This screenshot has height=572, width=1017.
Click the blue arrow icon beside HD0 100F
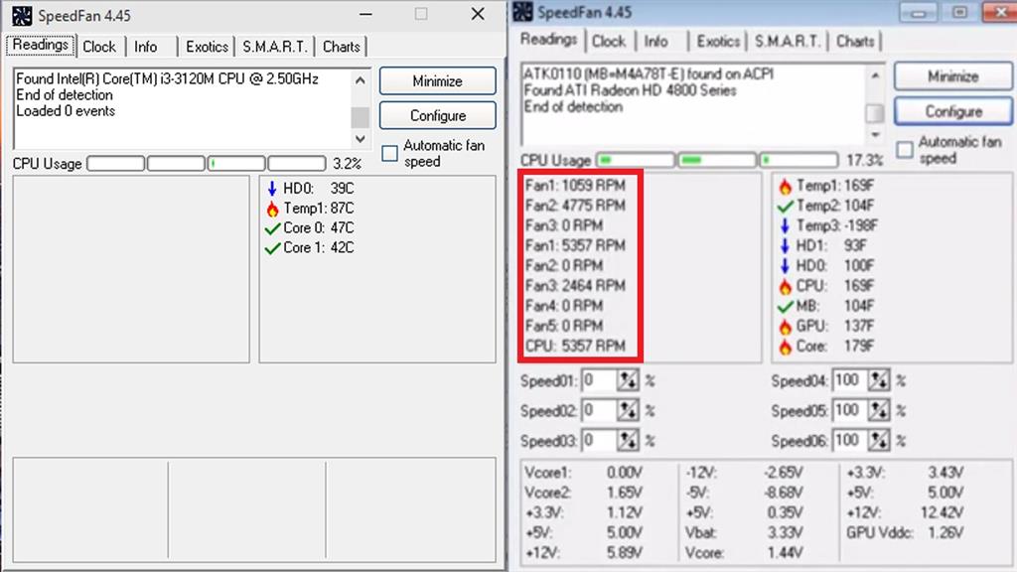(x=786, y=266)
